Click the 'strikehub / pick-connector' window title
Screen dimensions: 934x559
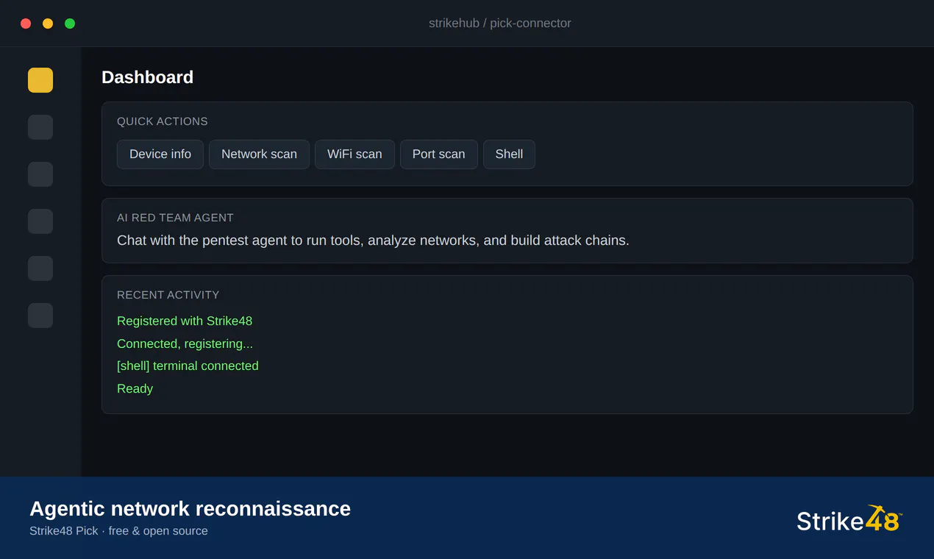pos(500,23)
